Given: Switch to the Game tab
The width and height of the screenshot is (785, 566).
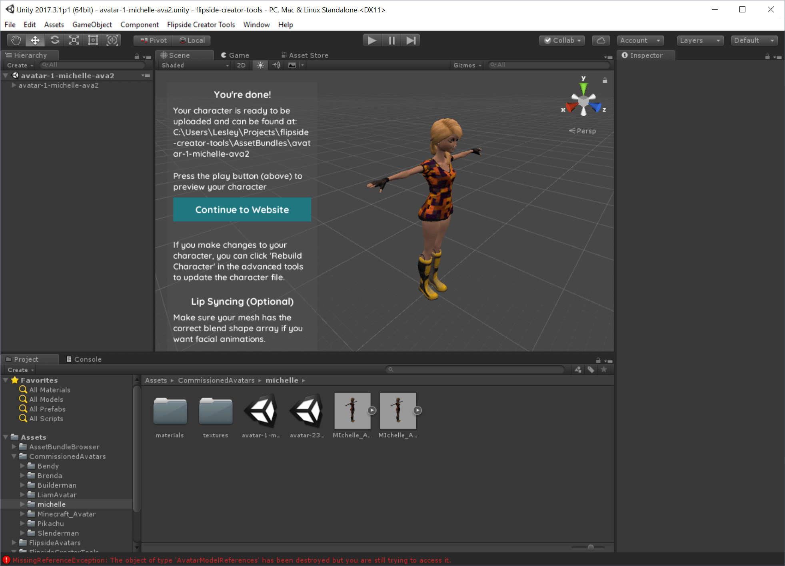Looking at the screenshot, I should 236,55.
